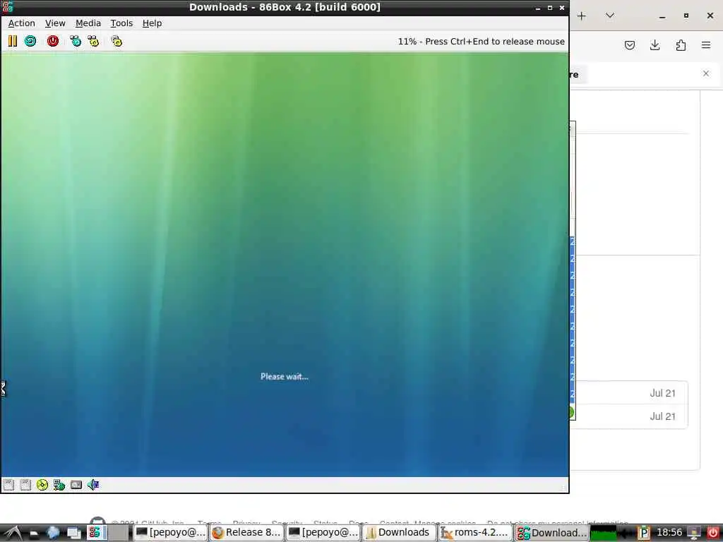
Task: Switch to Downloads folder taskbar task
Action: pyautogui.click(x=399, y=533)
